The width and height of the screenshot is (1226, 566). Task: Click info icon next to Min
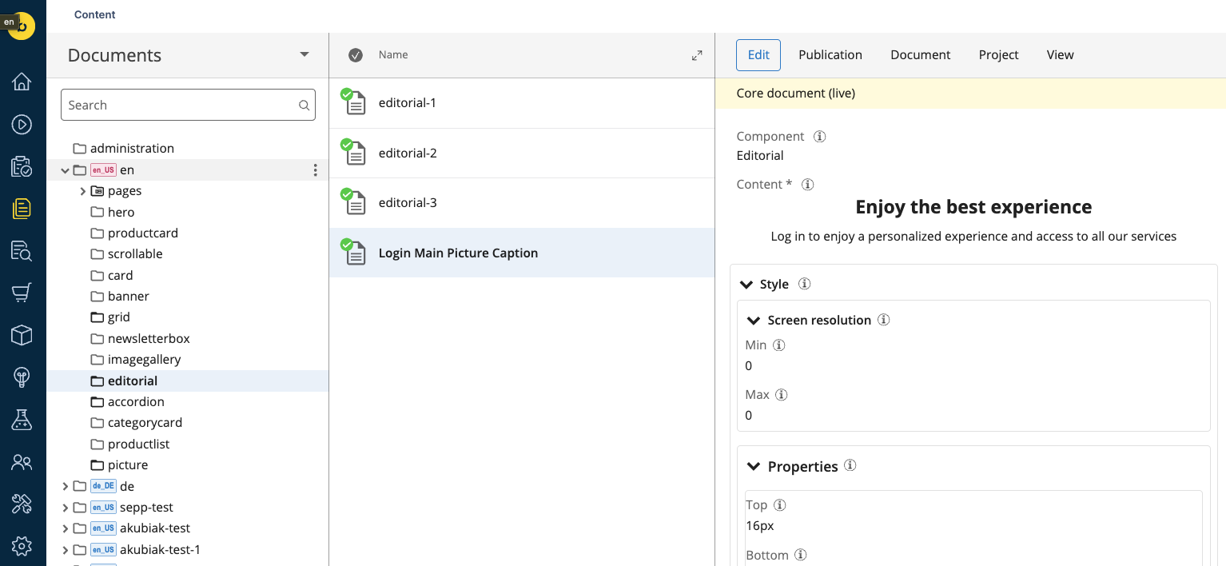point(779,345)
